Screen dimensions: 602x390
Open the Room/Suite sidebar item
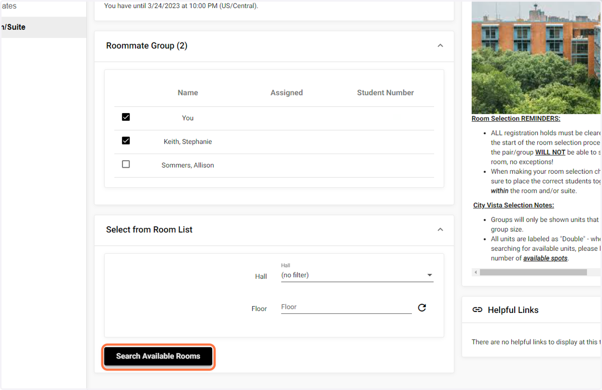43,27
